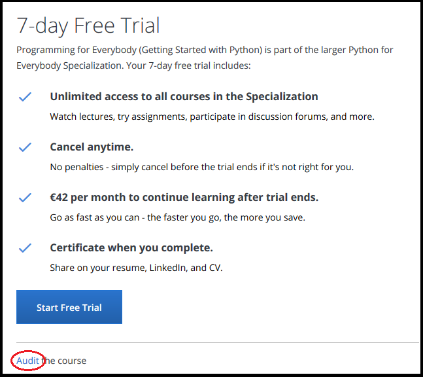Select 'Unlimited access to all courses' heading
The width and height of the screenshot is (423, 377).
184,97
